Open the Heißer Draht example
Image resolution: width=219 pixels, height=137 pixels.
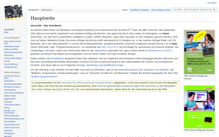click(10, 96)
